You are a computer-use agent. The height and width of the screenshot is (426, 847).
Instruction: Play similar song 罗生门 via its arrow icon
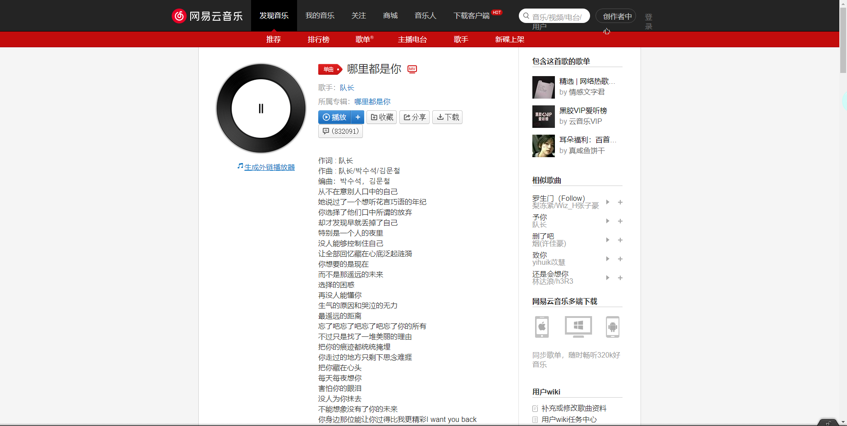[607, 202]
